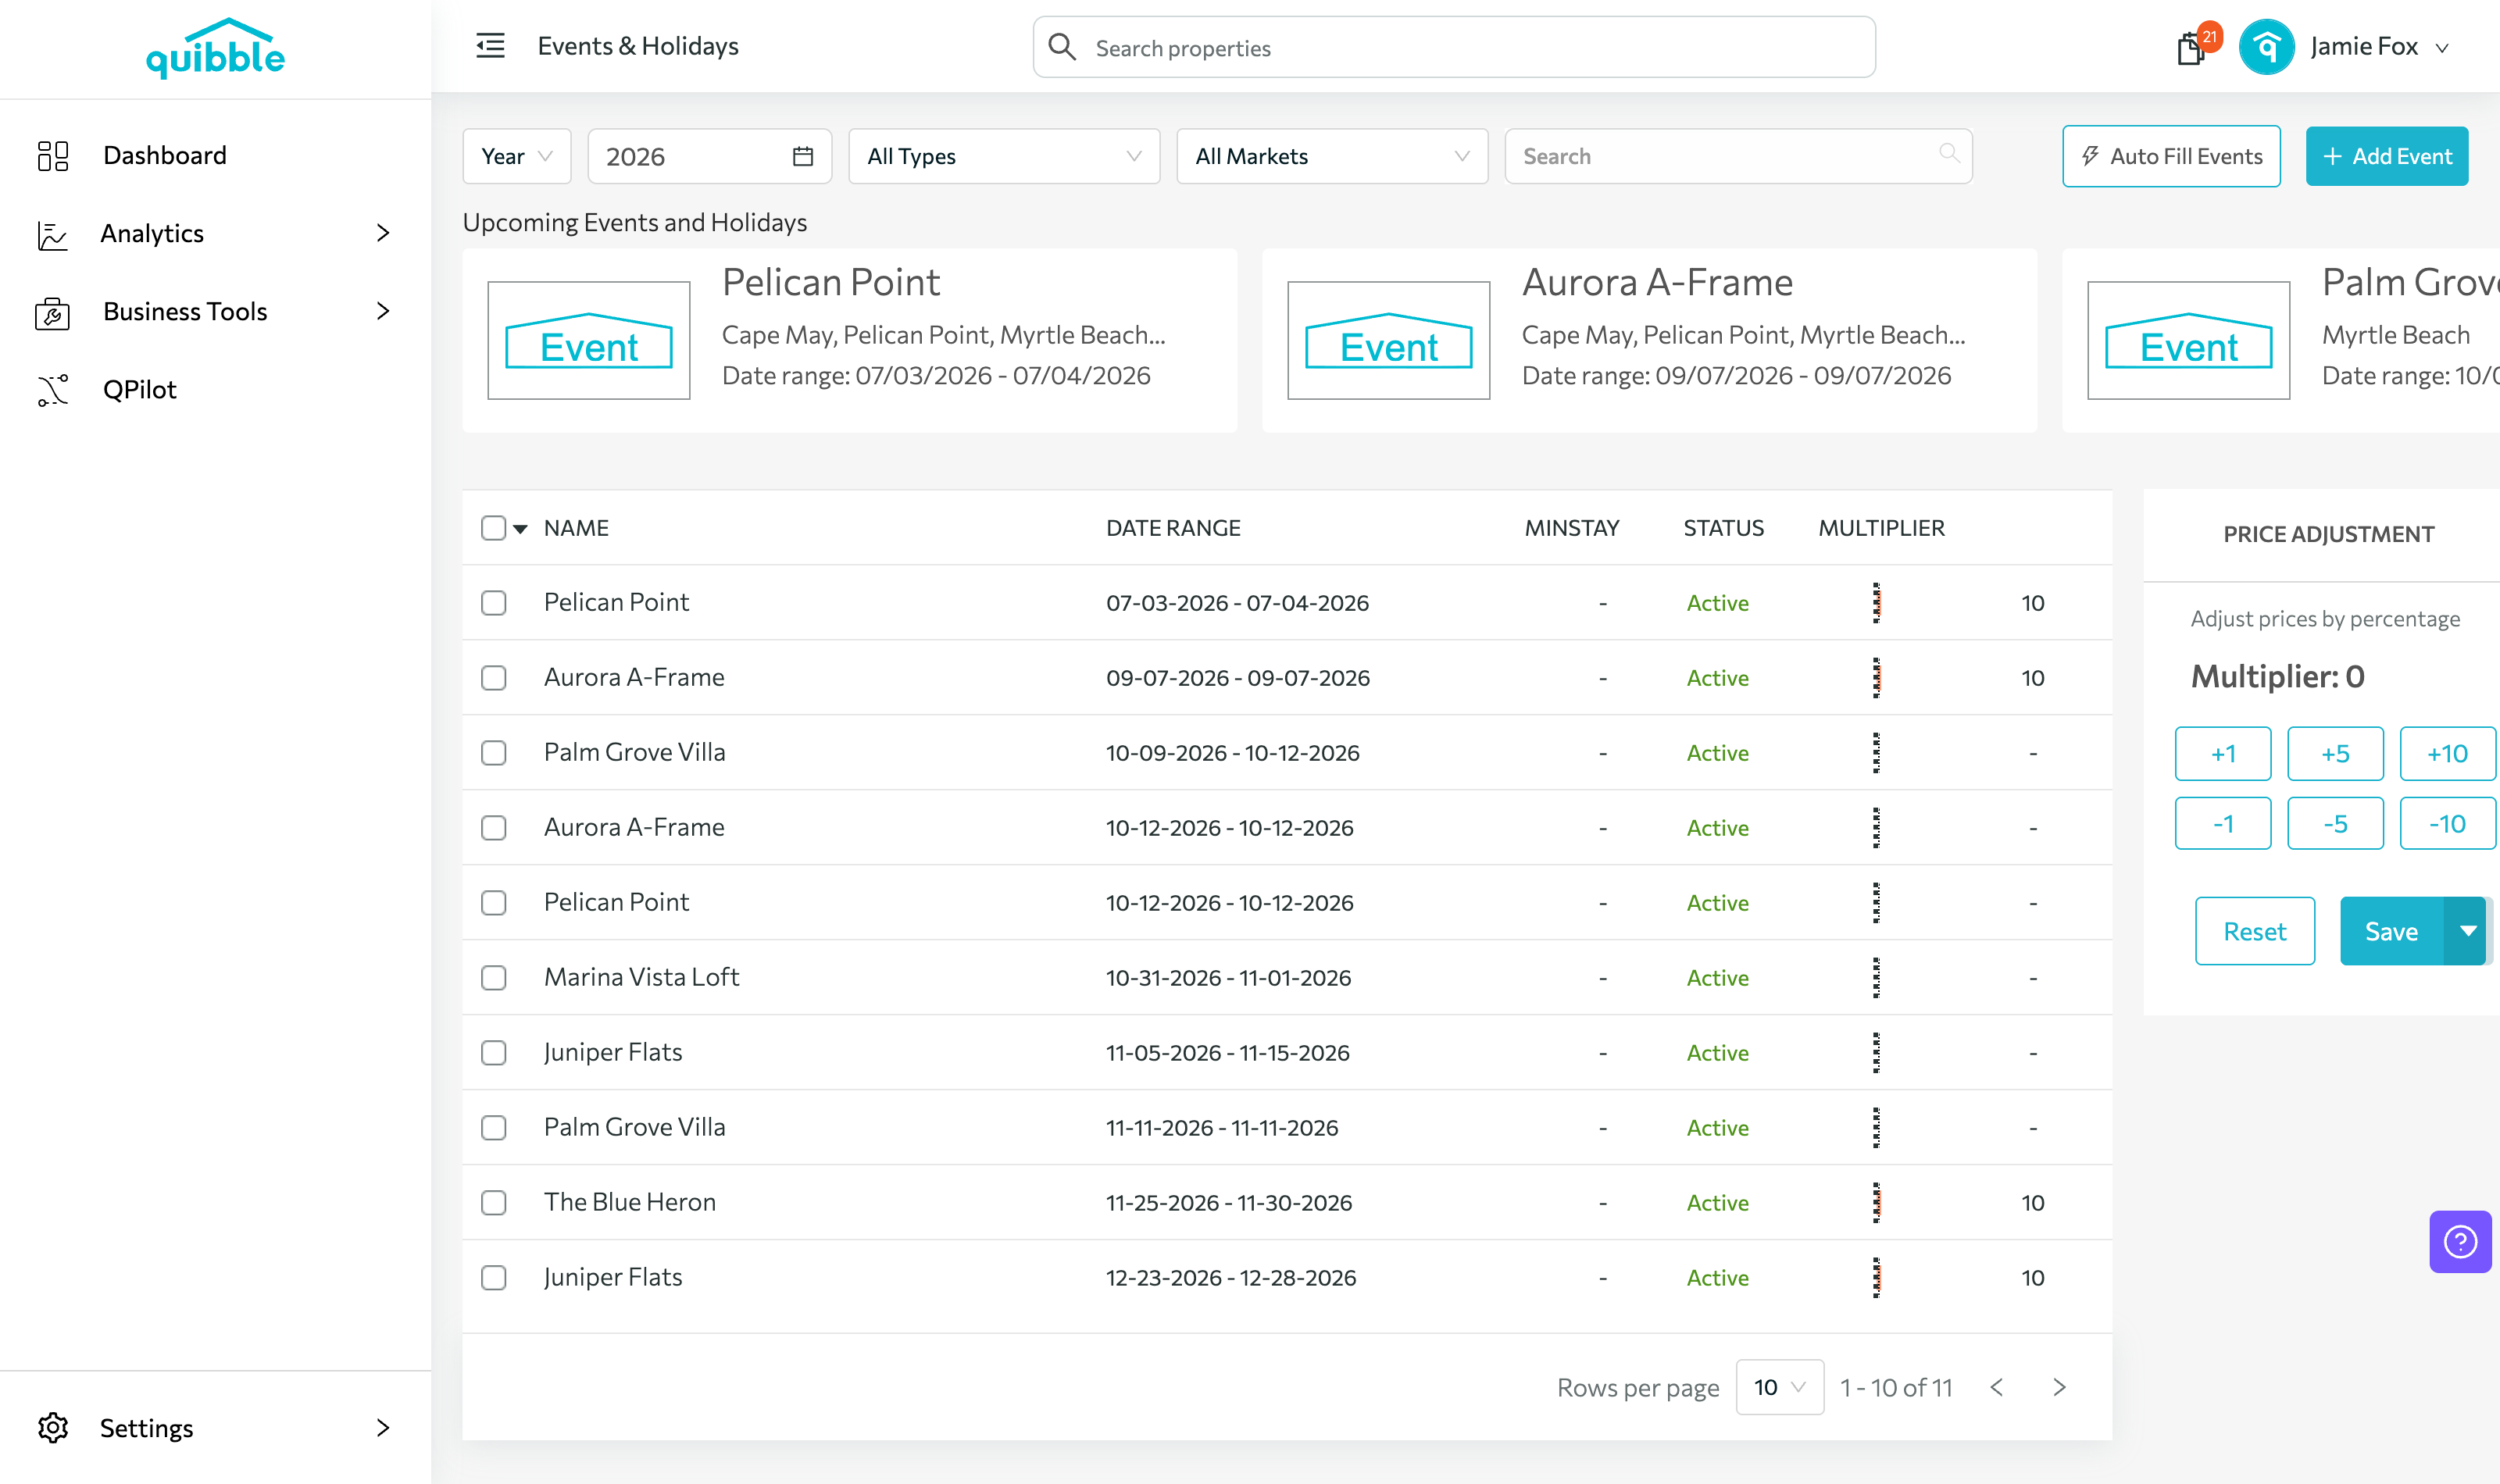Click the multiplier gauge in the Marina Vista Loft row
This screenshot has width=2500, height=1484.
pyautogui.click(x=1876, y=978)
